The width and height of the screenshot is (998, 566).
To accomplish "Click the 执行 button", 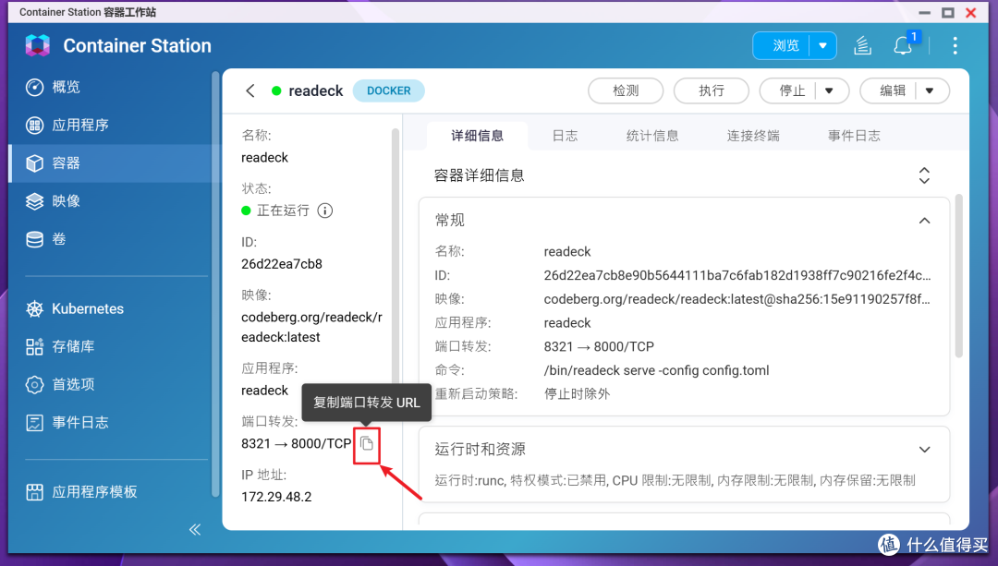I will coord(712,90).
